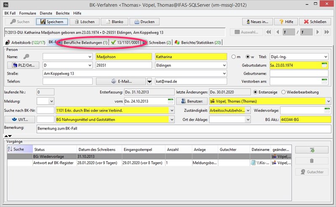The width and height of the screenshot is (336, 207).
Task: Open calendar for the 'vom' date field
Action: click(170, 101)
